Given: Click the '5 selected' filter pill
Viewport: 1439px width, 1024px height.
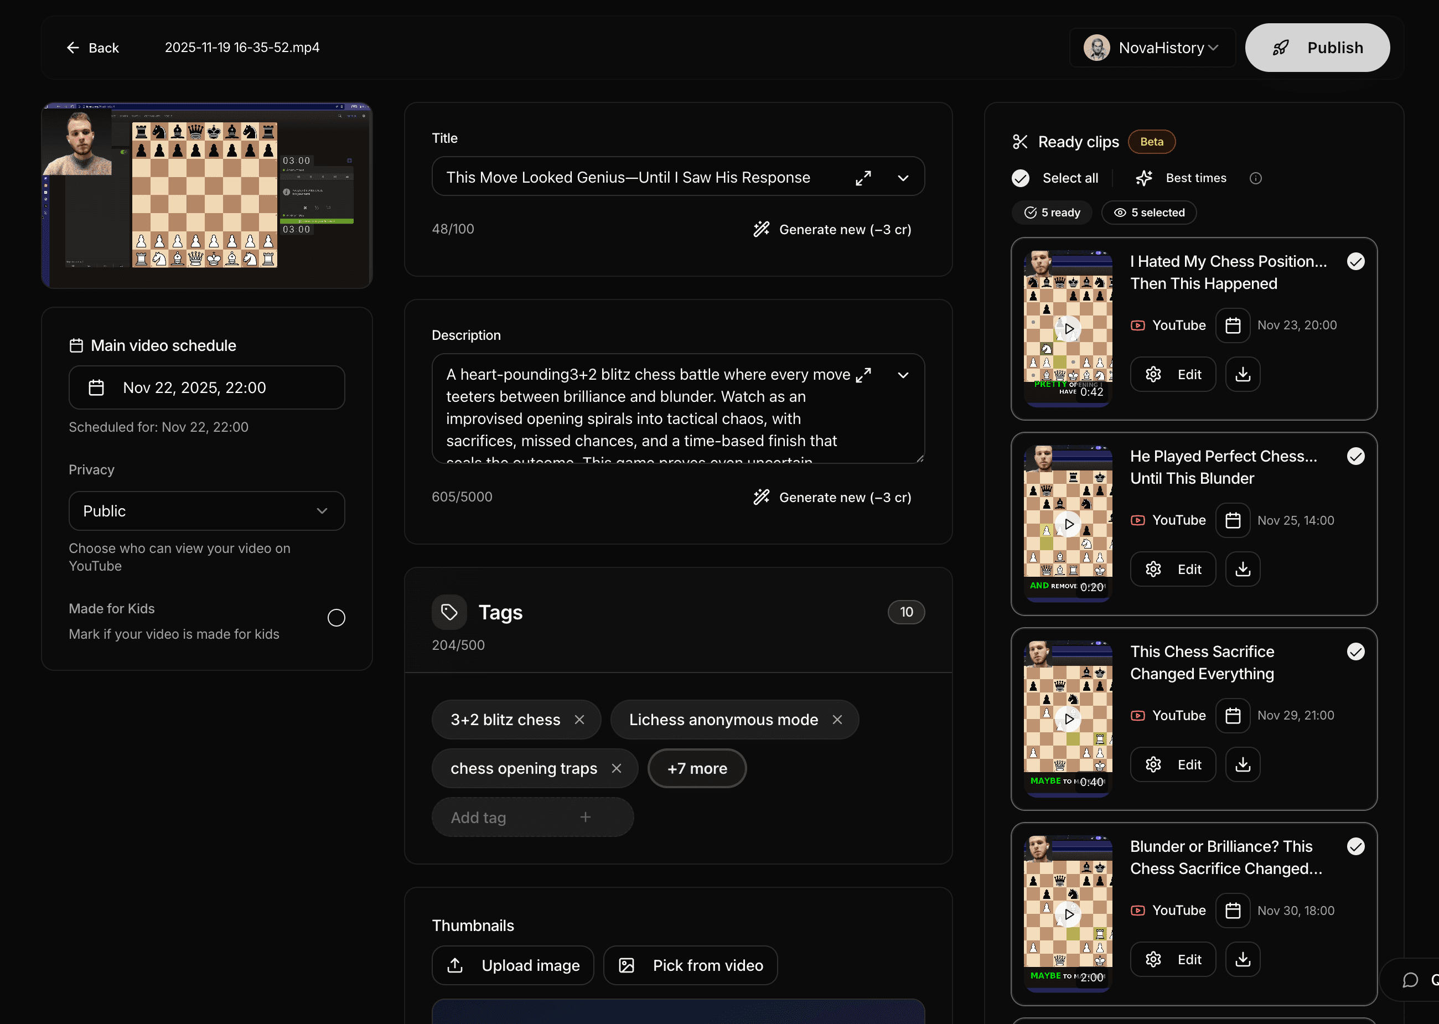Looking at the screenshot, I should tap(1148, 213).
